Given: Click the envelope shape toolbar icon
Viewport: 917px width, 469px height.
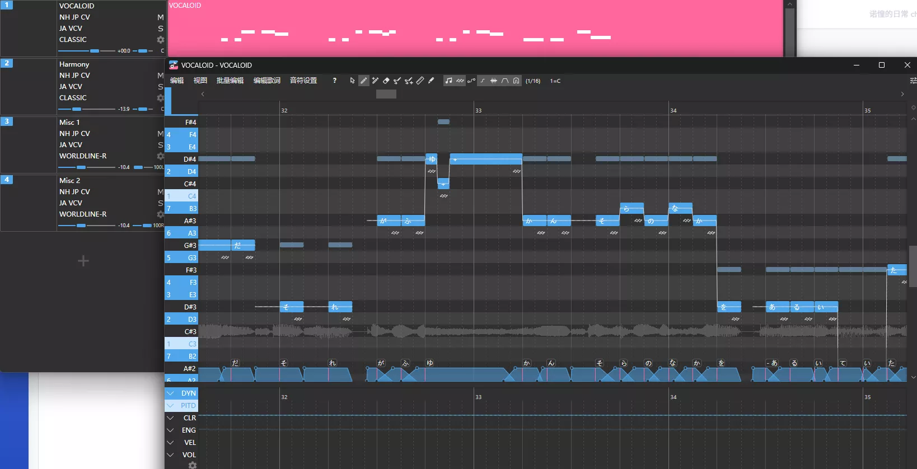Looking at the screenshot, I should click(505, 81).
